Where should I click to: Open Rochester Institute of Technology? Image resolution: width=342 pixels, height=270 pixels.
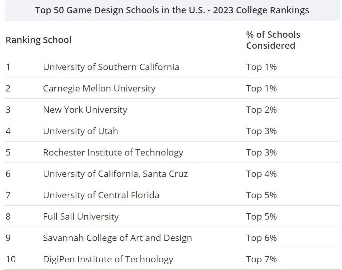point(113,153)
